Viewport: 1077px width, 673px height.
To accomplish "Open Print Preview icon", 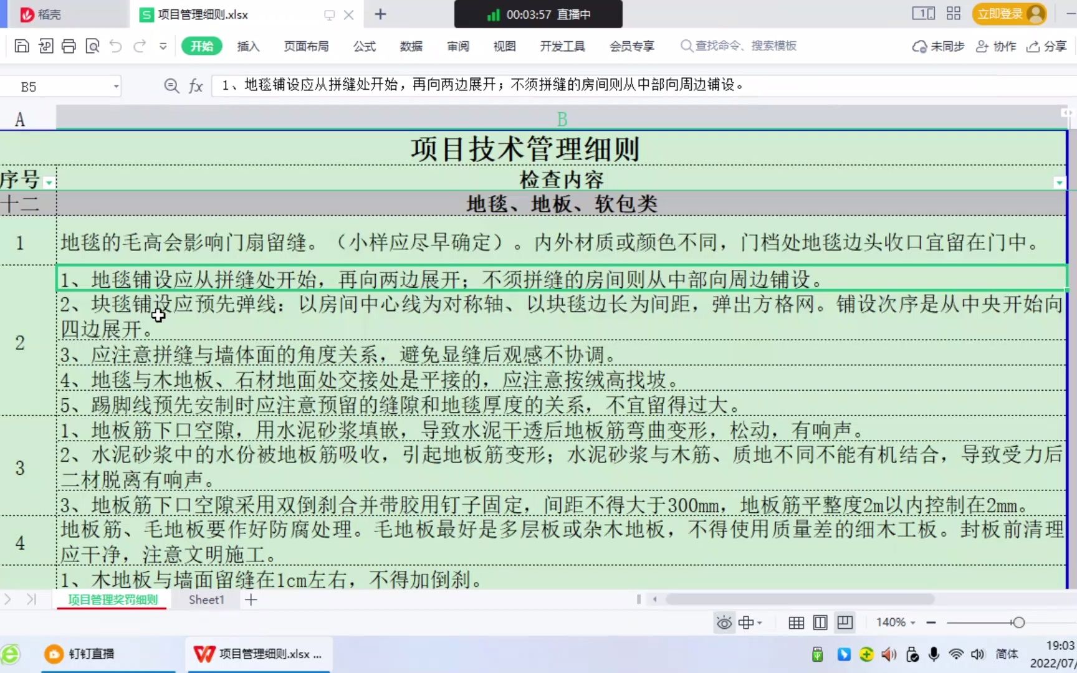I will [93, 46].
